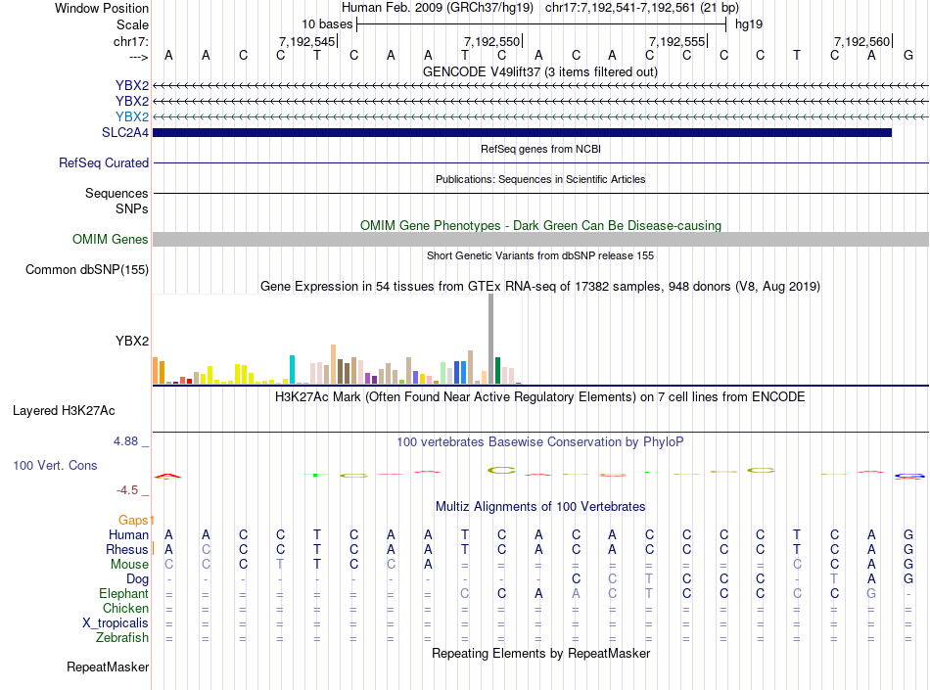930x690 pixels.
Task: Open the 100 Vert. Cons track label
Action: coord(55,465)
